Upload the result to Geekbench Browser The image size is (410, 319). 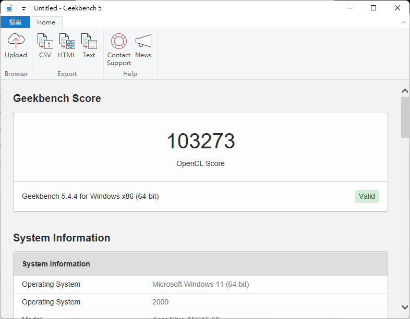[16, 46]
